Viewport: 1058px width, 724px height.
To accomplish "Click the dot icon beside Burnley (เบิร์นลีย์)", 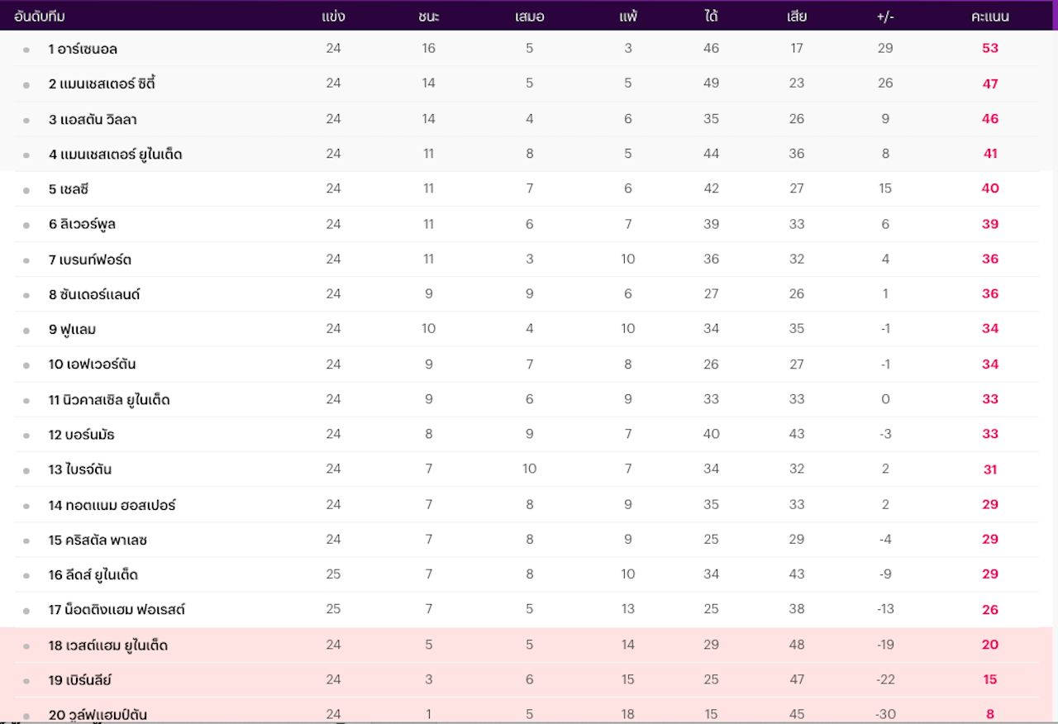I will (26, 682).
